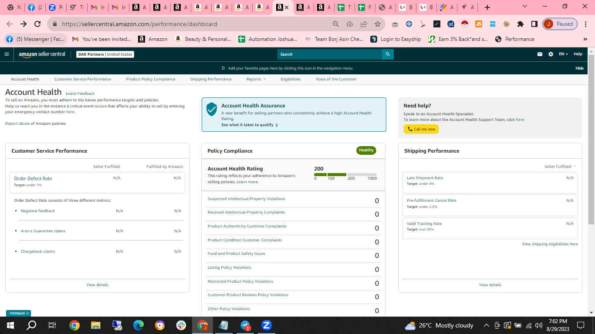Hide the favorites bar hint

point(579,68)
